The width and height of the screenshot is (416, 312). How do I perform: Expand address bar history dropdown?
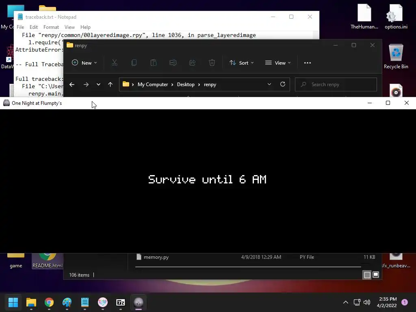pyautogui.click(x=269, y=84)
